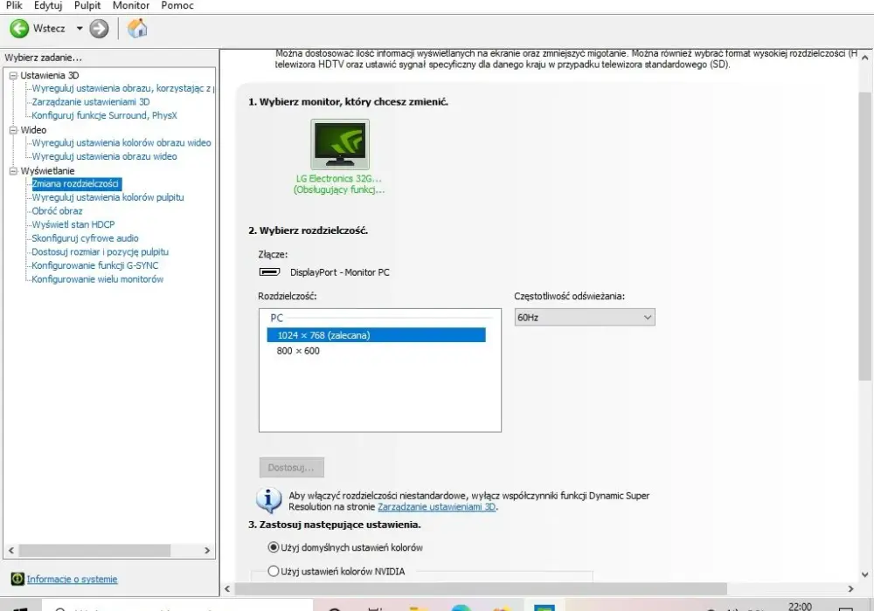Click the DisplayPort connector icon
The image size is (874, 611).
[x=270, y=272]
